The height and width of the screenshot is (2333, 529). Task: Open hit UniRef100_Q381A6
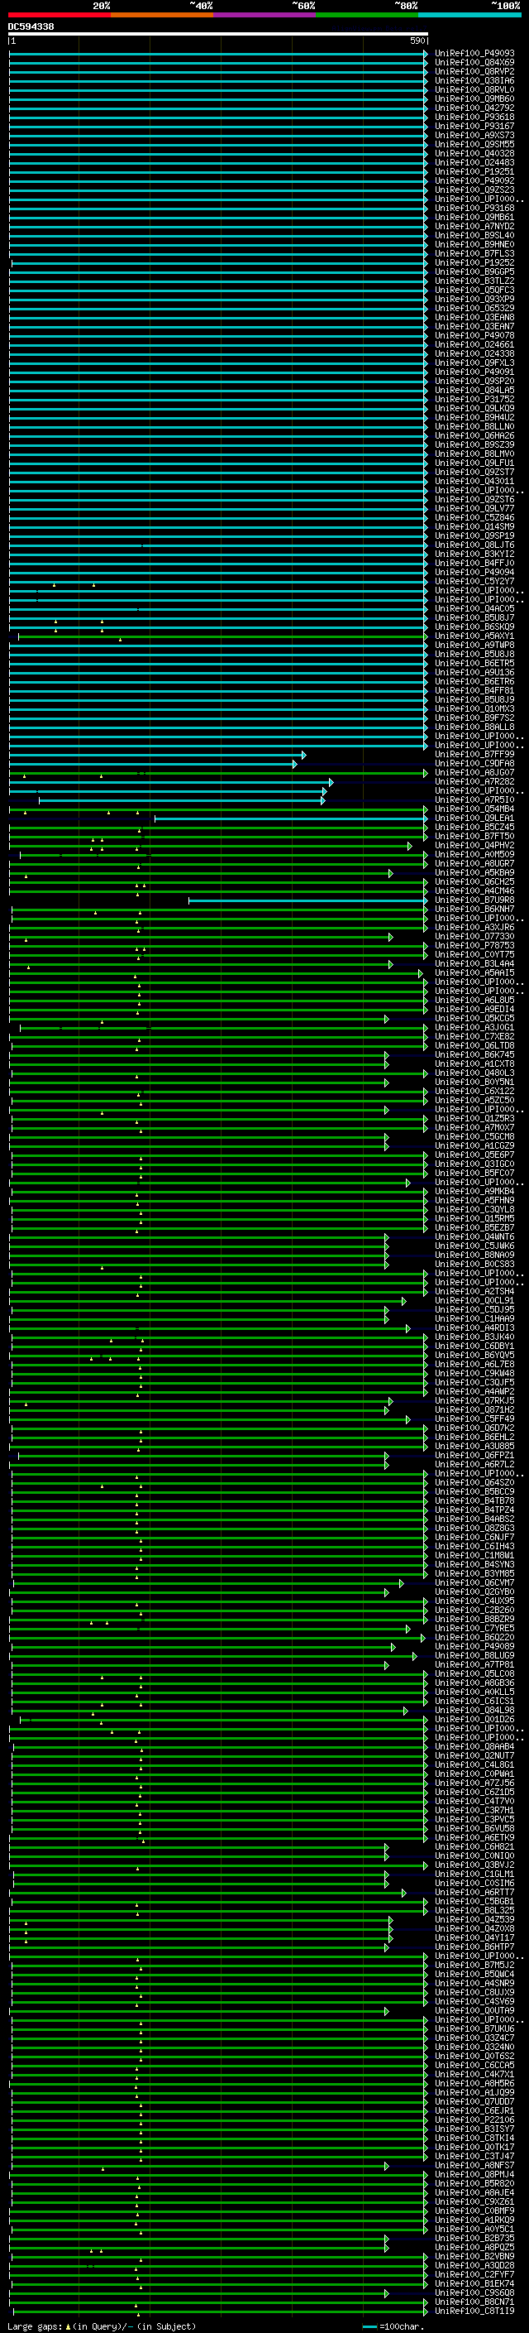pyautogui.click(x=474, y=80)
